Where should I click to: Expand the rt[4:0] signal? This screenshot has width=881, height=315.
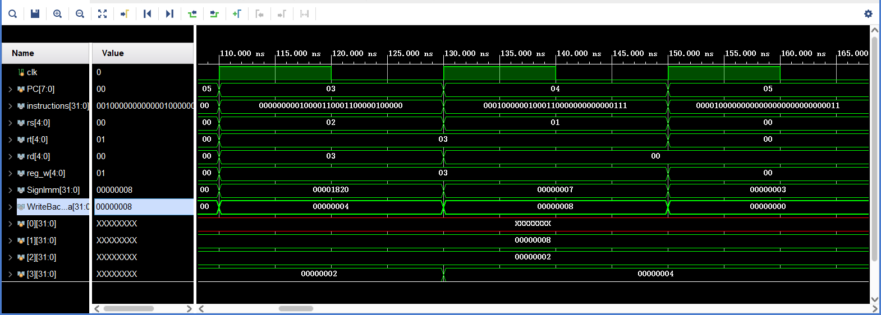[x=10, y=140]
